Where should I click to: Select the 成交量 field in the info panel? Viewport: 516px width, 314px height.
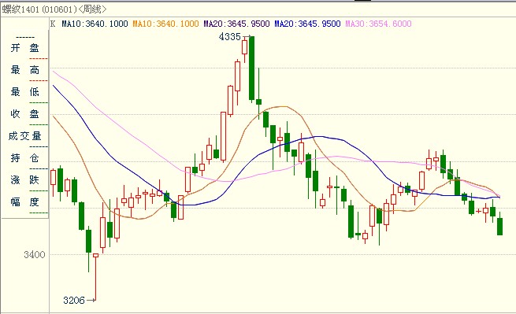coord(24,136)
